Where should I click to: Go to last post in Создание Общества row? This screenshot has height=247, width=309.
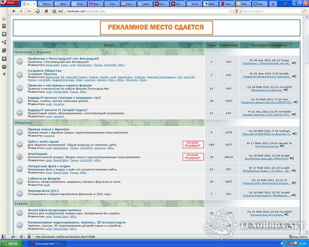[294, 76]
